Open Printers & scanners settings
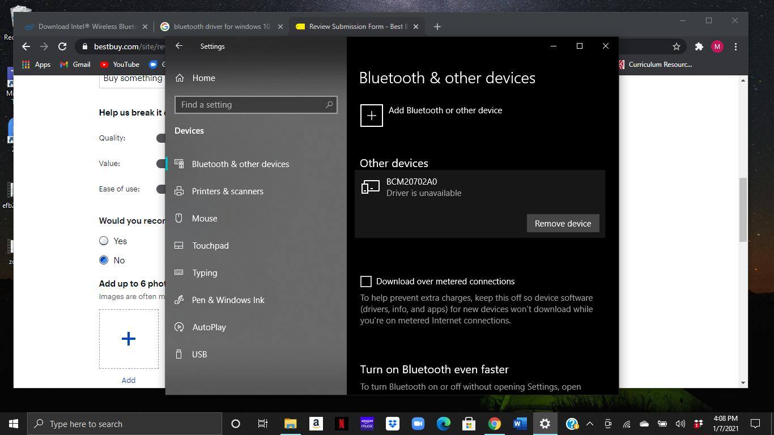Screen dimensions: 774x435 pos(227,191)
